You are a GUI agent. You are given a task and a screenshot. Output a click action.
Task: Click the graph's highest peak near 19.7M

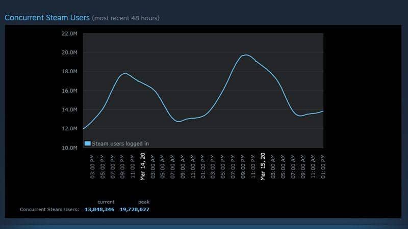(246, 55)
